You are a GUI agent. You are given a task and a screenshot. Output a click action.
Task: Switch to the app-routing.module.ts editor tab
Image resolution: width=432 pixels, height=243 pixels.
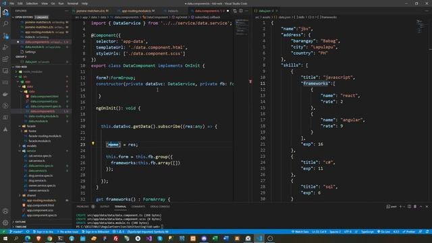coord(136,11)
